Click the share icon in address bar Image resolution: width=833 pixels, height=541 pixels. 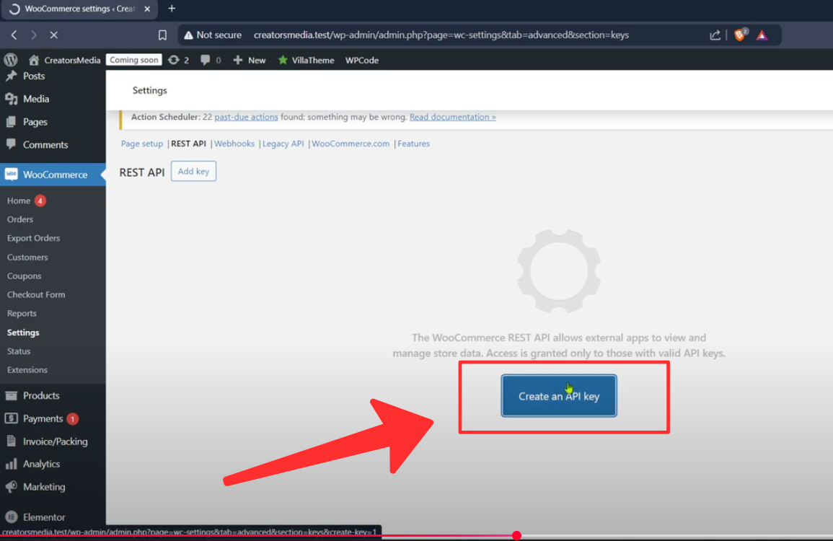(x=715, y=35)
